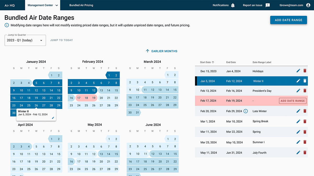This screenshot has width=314, height=176.
Task: Add date range for Feb 17 row
Action: coord(293,101)
